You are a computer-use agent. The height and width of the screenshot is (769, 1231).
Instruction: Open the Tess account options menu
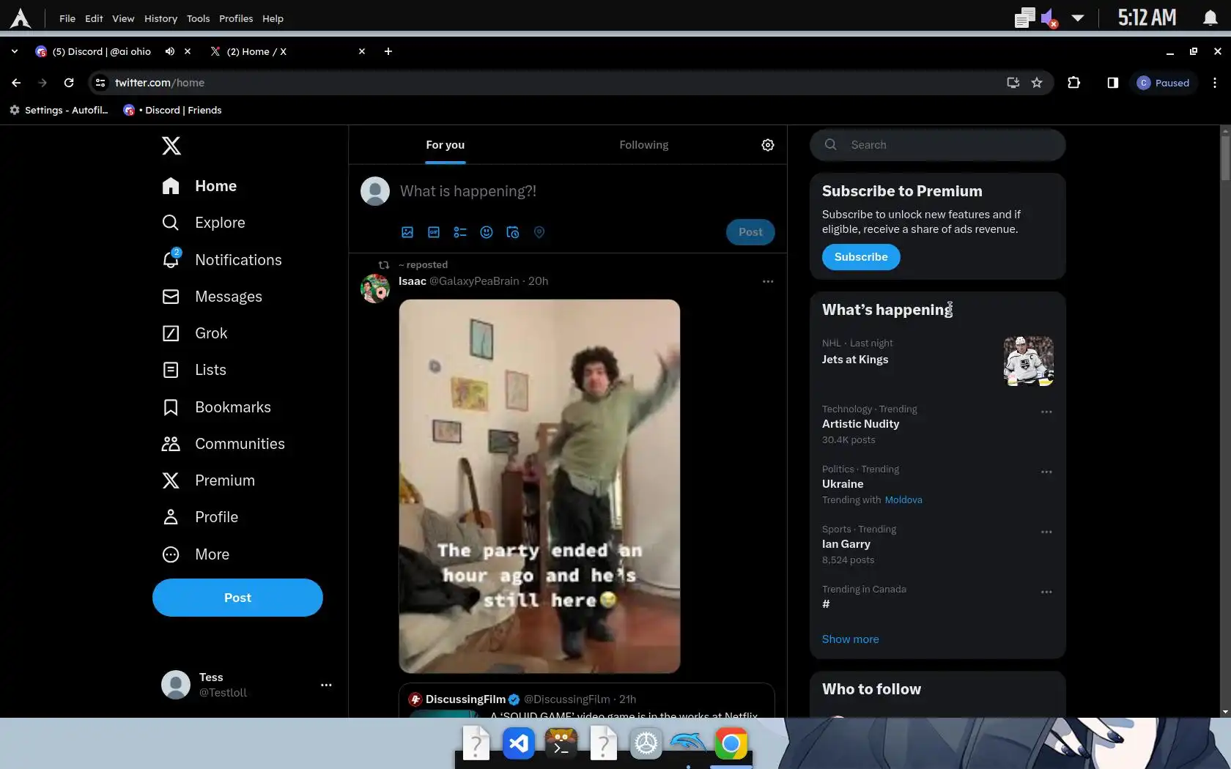(x=326, y=685)
